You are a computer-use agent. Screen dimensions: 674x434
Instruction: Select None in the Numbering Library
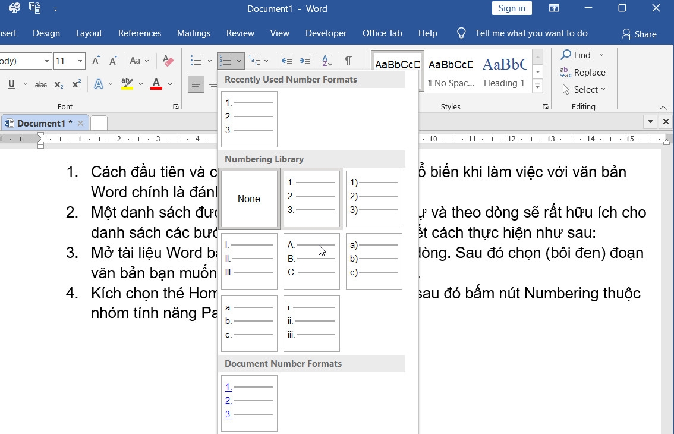pyautogui.click(x=249, y=199)
